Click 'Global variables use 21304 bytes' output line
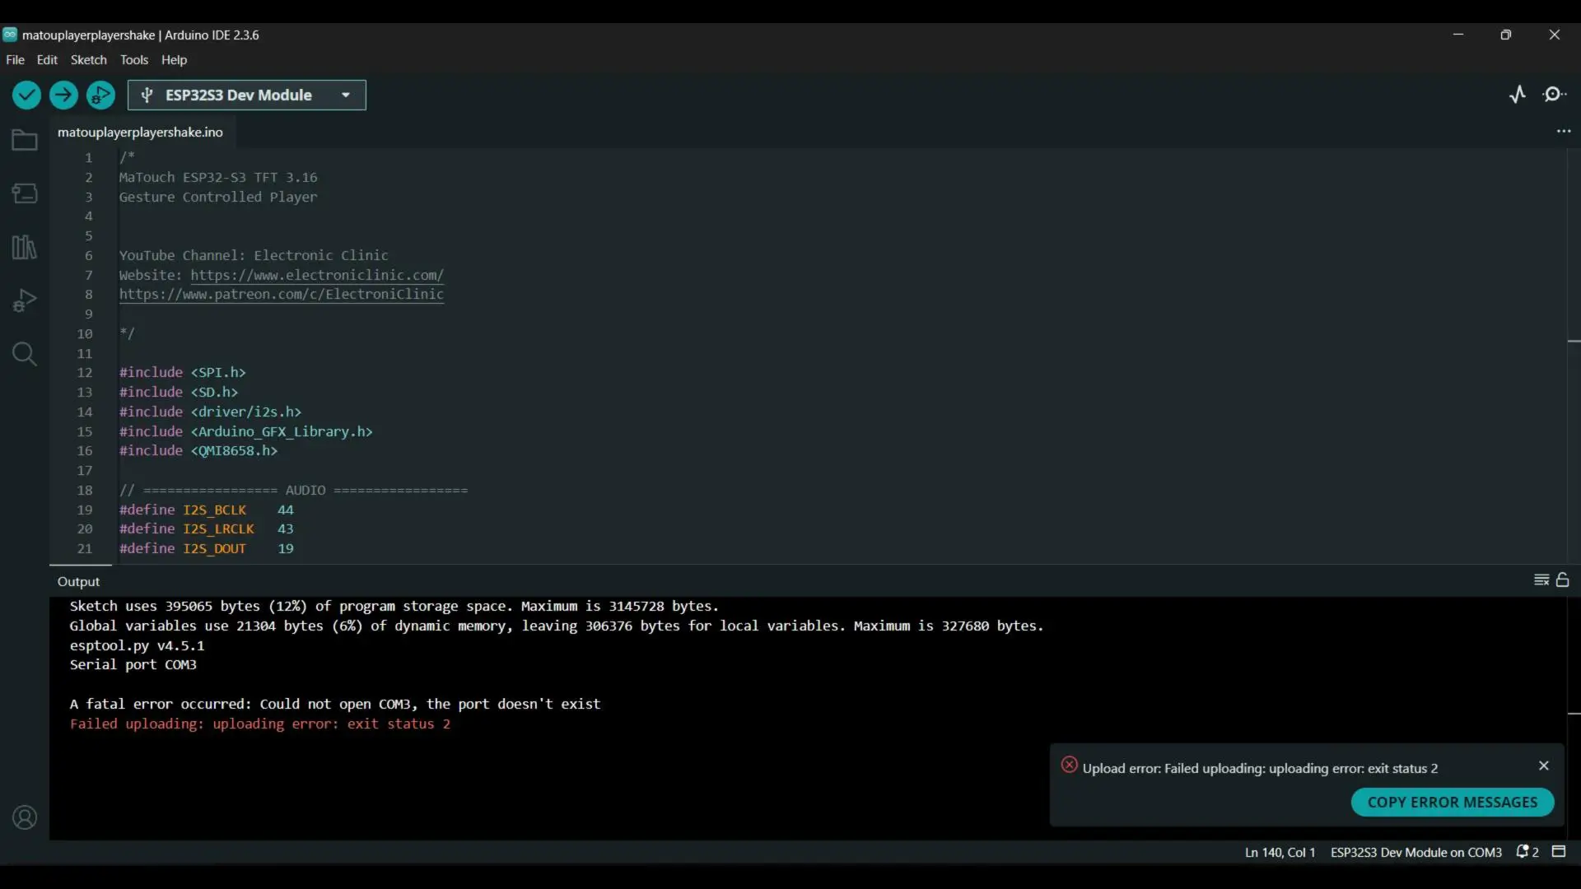 (557, 626)
